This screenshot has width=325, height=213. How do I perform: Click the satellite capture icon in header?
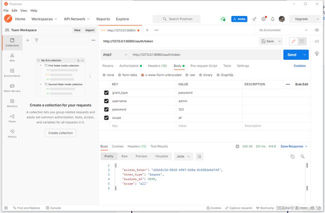[x=254, y=19]
